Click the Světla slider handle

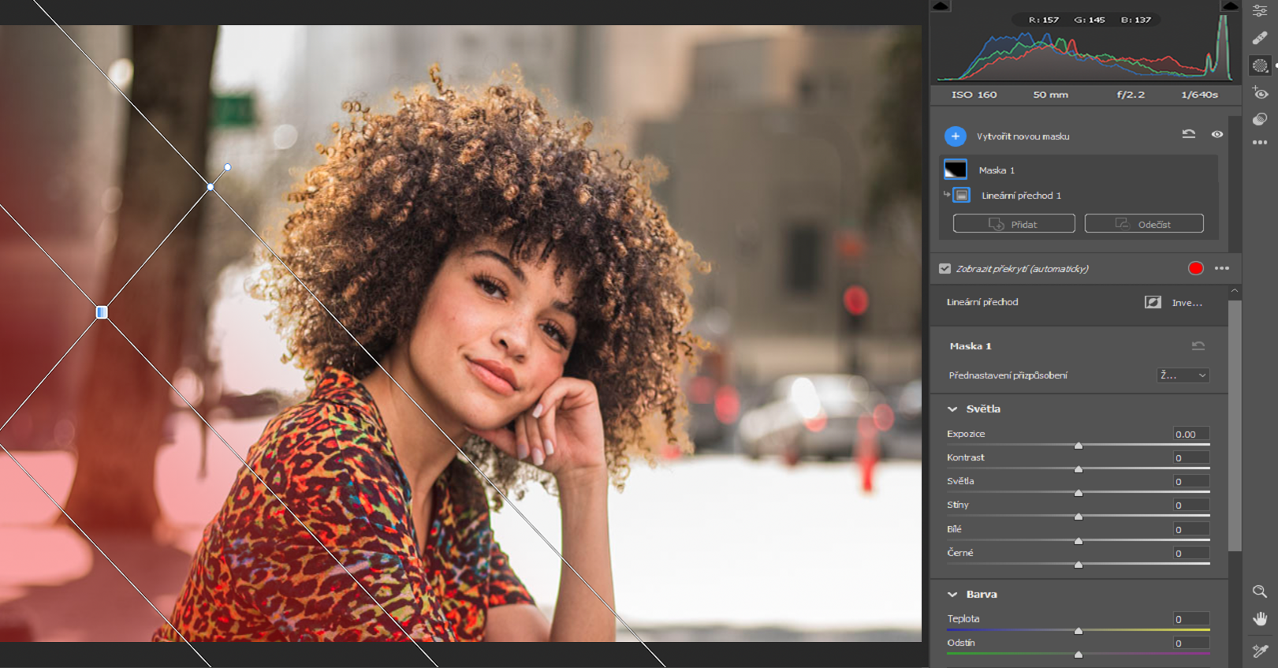1079,493
